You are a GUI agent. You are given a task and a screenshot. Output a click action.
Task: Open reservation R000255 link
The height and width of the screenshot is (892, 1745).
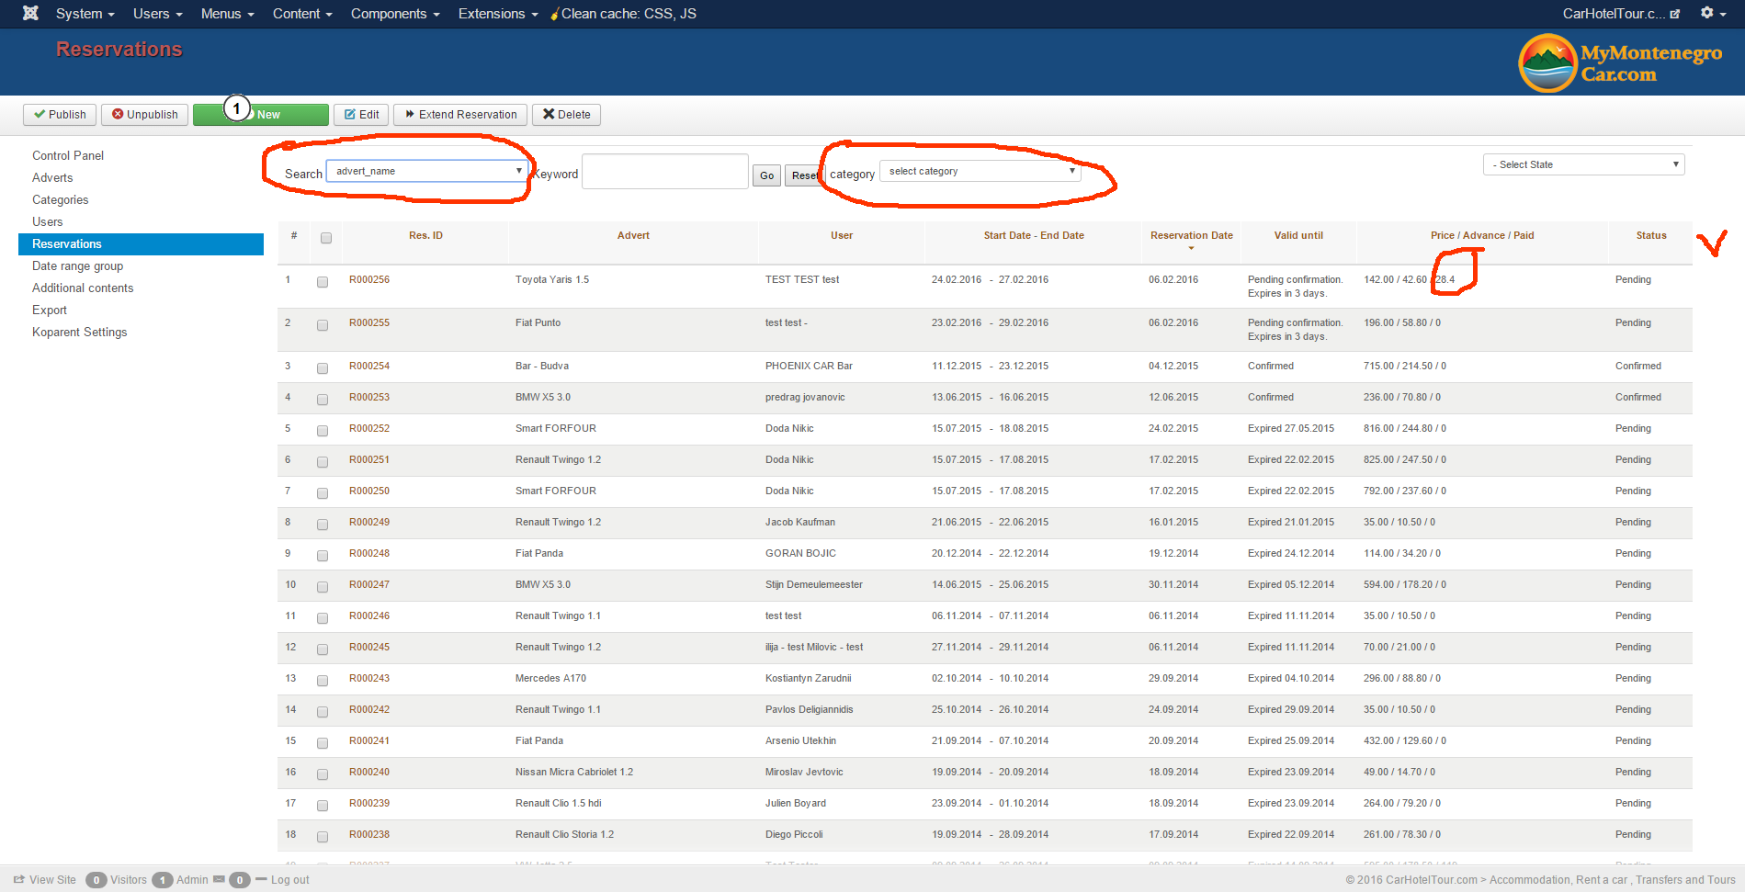(x=369, y=322)
